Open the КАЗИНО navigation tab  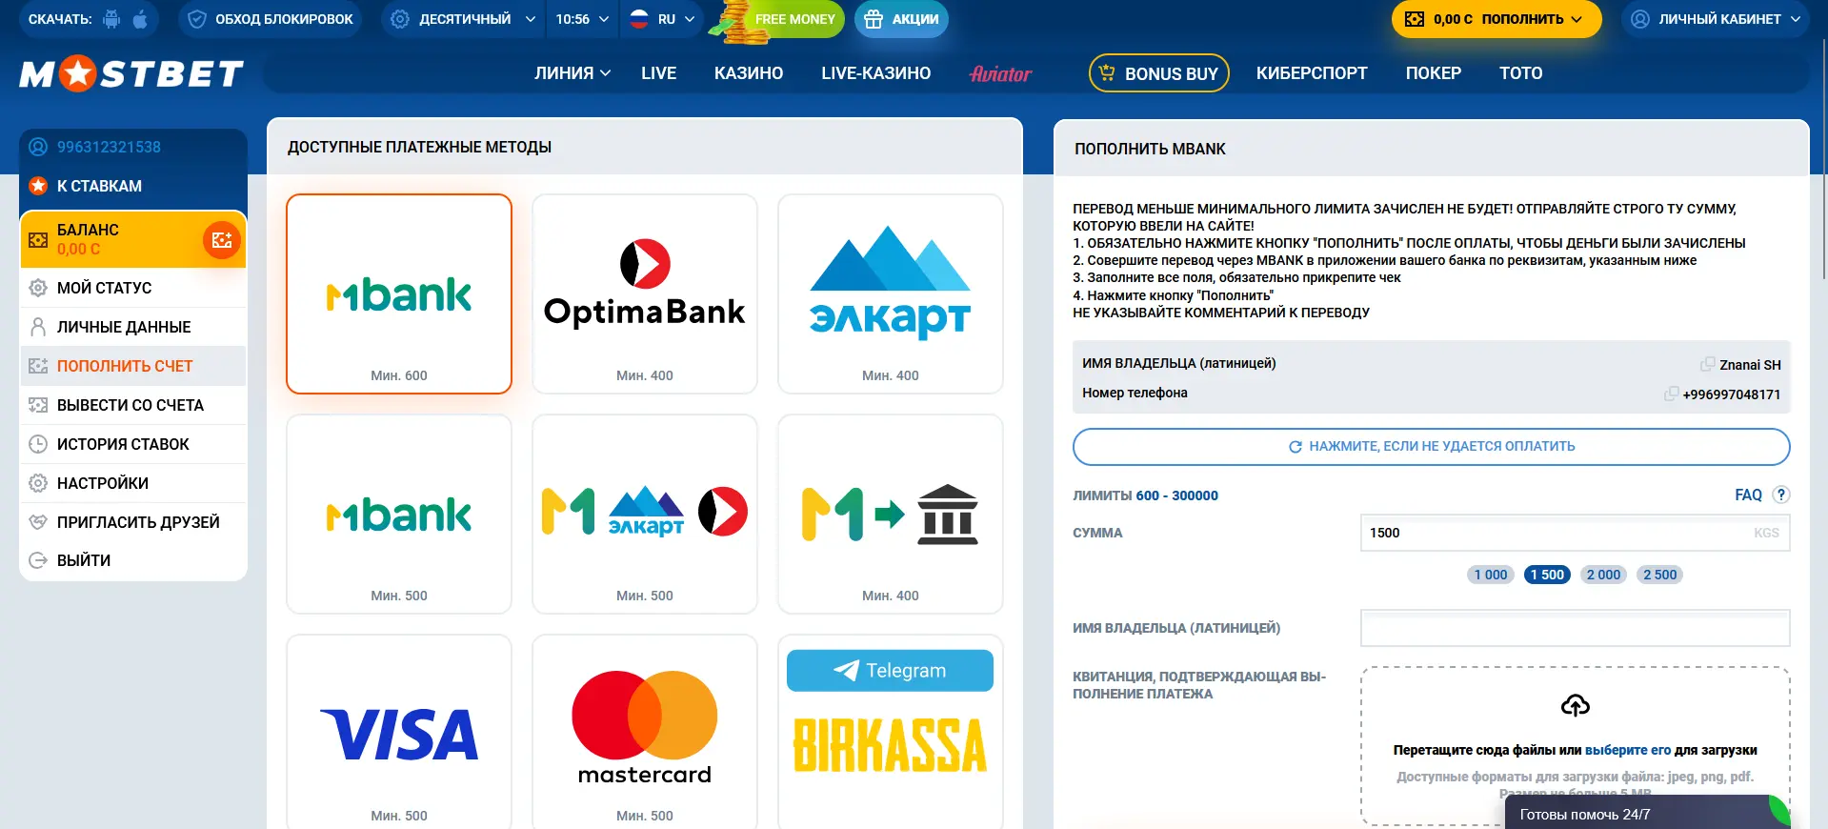pos(749,73)
